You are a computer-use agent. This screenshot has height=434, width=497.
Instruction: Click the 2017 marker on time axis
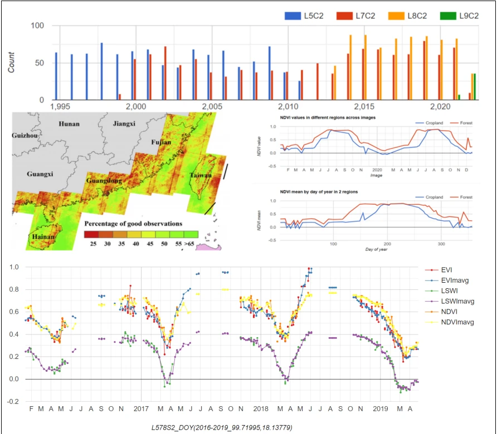pos(141,409)
